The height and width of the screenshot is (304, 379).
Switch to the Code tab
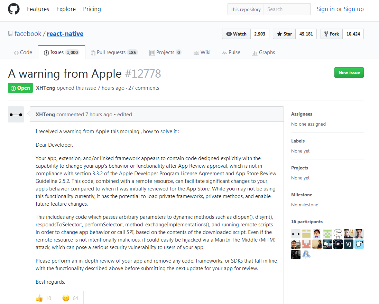click(23, 52)
